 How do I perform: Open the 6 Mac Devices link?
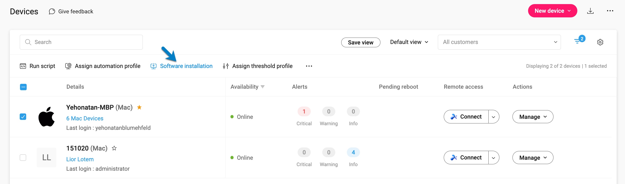tap(85, 118)
